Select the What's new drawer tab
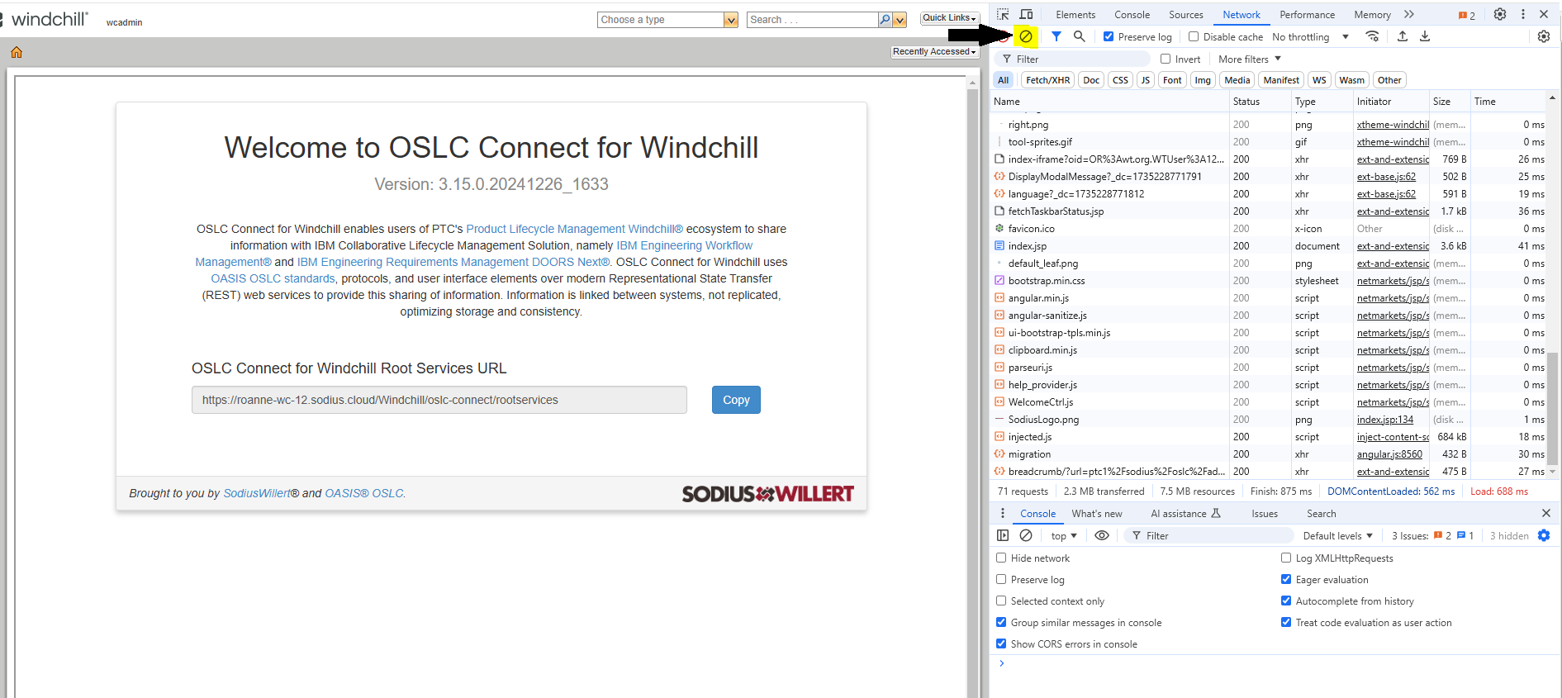1562x698 pixels. pyautogui.click(x=1097, y=514)
